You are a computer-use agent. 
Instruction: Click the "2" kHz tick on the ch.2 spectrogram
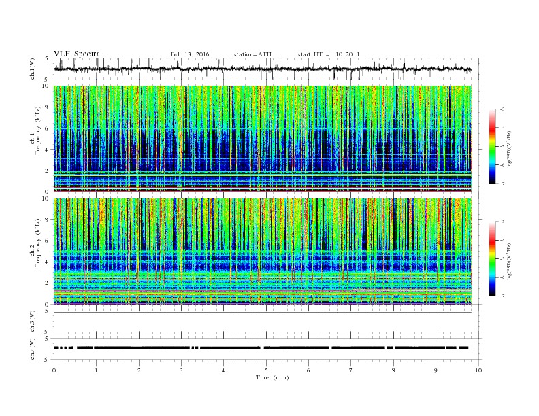[47, 283]
